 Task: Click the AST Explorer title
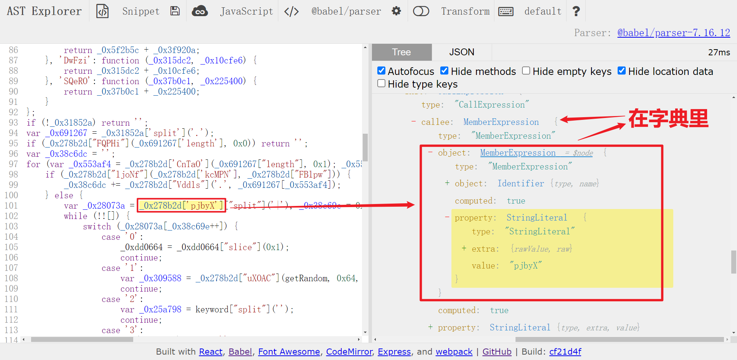click(x=44, y=11)
